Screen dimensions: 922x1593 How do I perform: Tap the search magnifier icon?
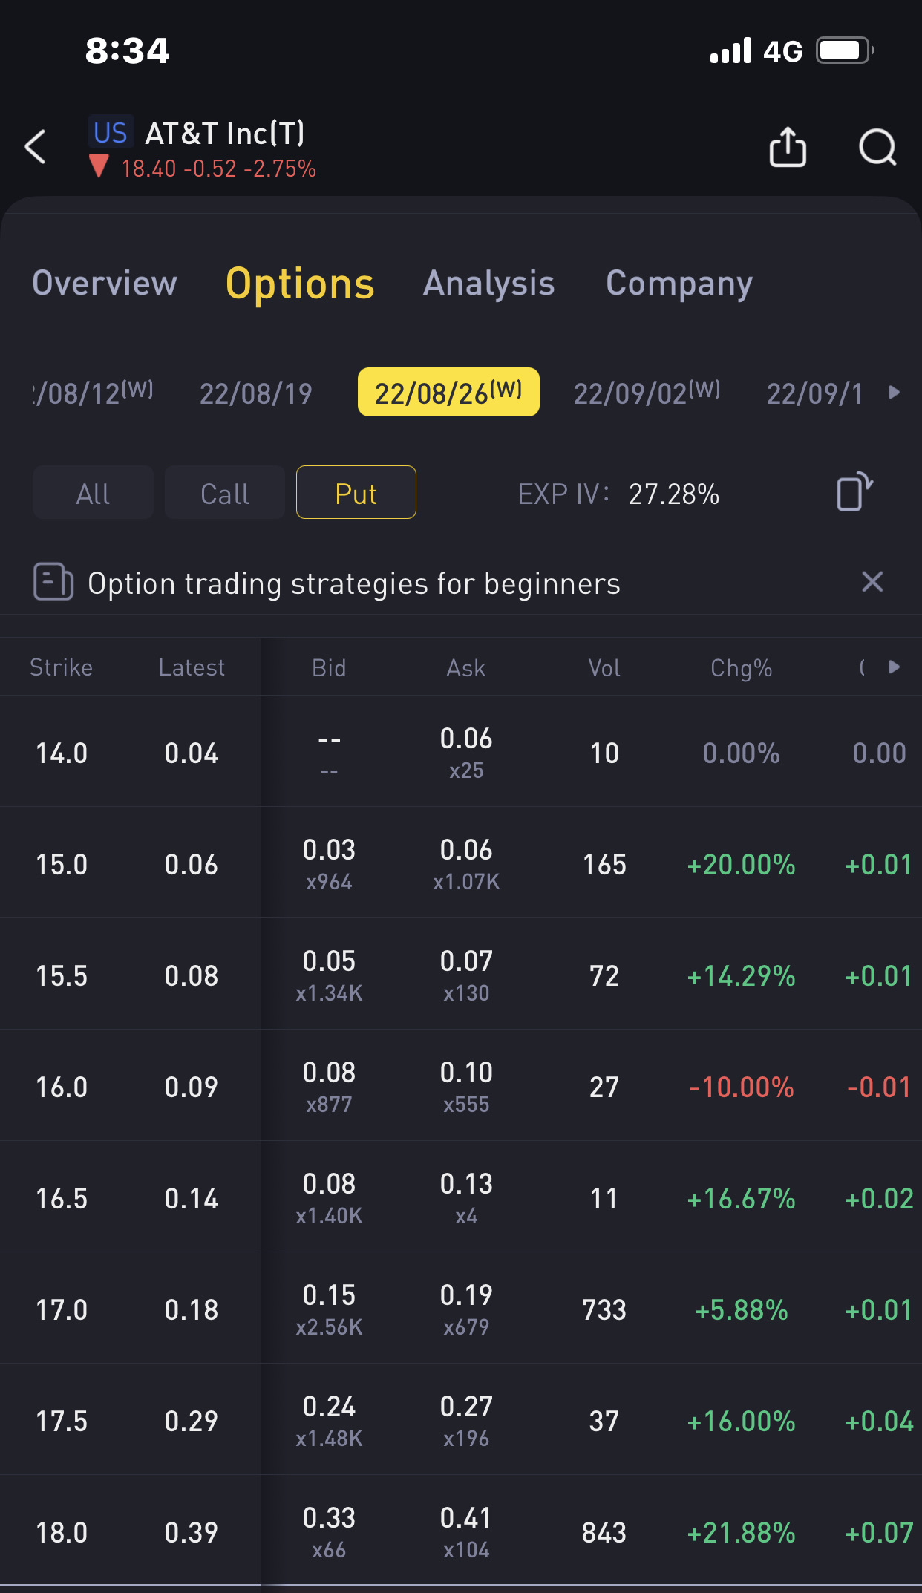click(x=877, y=147)
